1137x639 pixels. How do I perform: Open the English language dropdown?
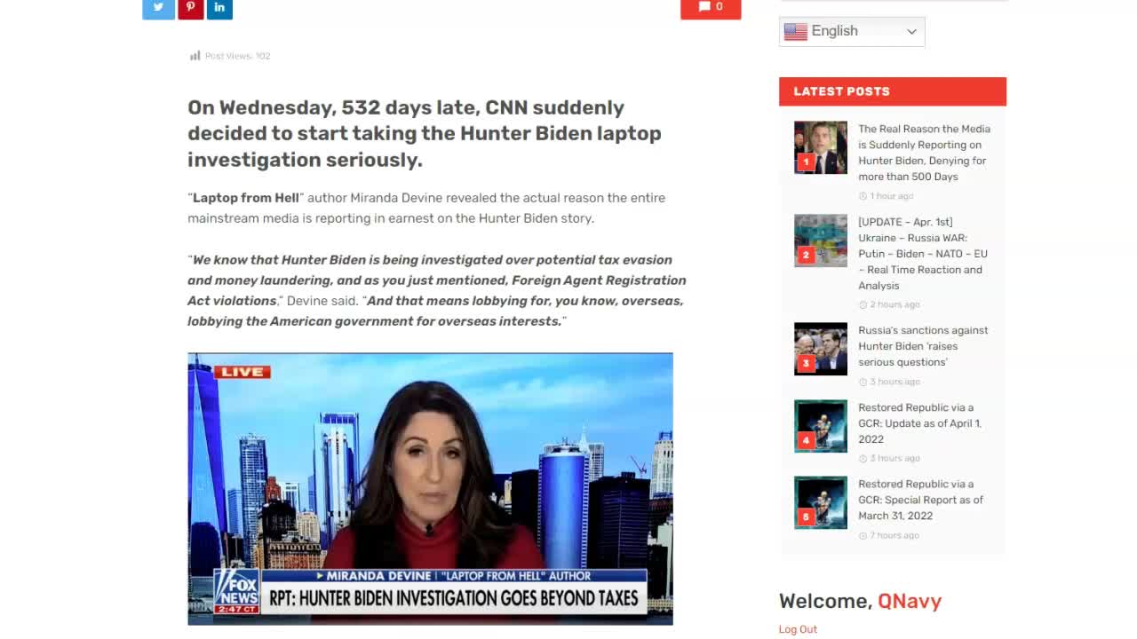[852, 31]
